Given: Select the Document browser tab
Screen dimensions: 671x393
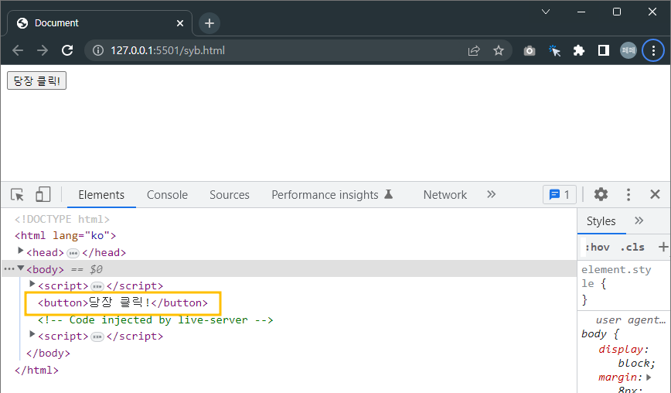Looking at the screenshot, I should 99,23.
